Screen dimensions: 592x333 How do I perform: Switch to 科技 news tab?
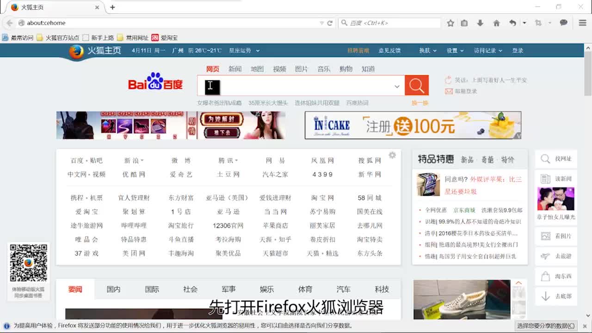coord(382,289)
